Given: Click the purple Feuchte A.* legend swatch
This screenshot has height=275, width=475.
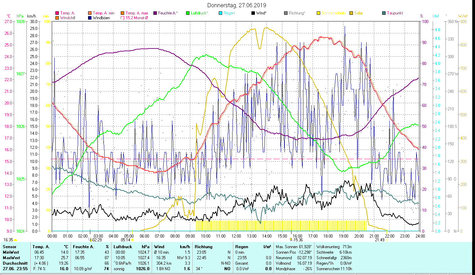Looking at the screenshot, I should point(155,13).
